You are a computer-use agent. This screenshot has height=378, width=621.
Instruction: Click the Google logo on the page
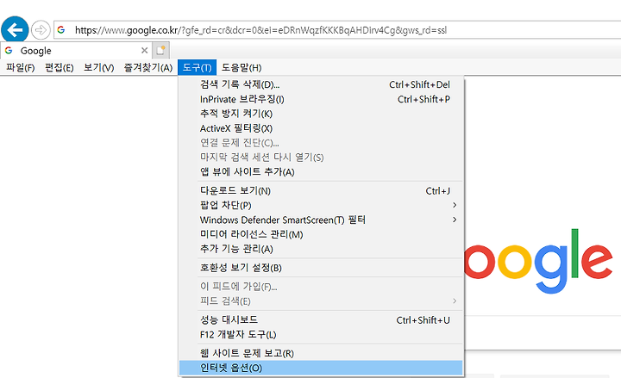point(538,261)
